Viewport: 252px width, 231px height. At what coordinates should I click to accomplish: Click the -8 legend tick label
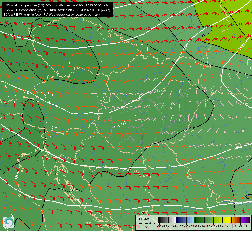pyautogui.click(x=235, y=227)
